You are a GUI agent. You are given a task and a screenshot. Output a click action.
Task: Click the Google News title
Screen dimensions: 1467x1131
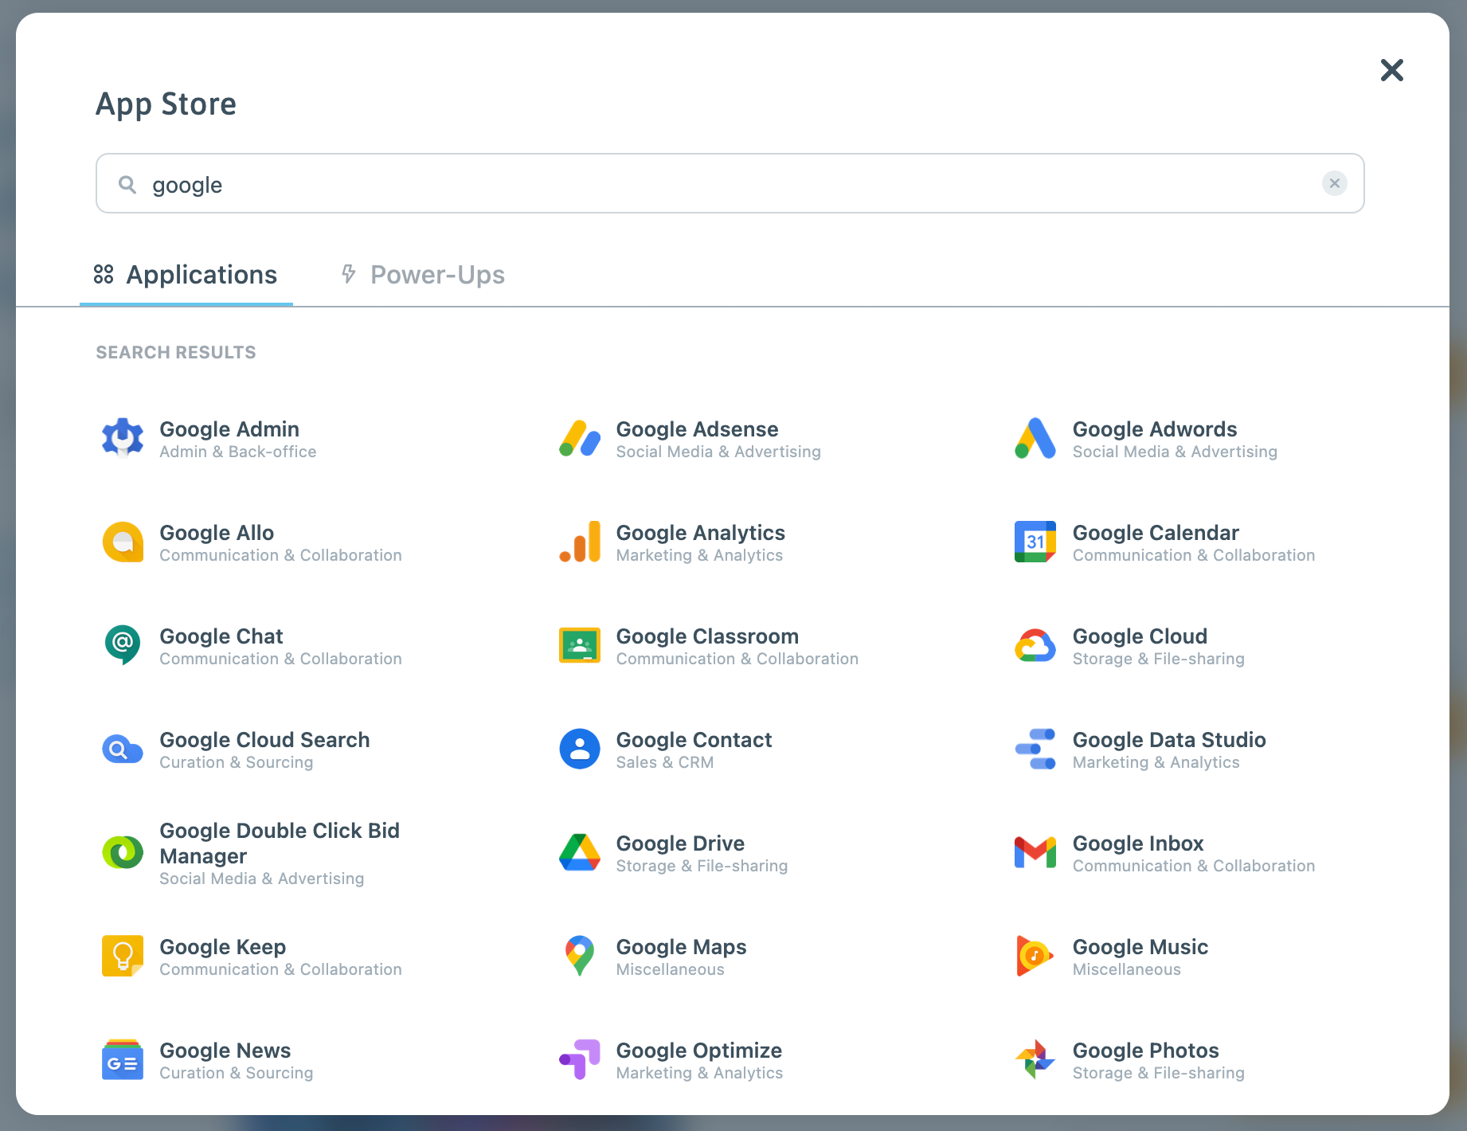pyautogui.click(x=225, y=1051)
